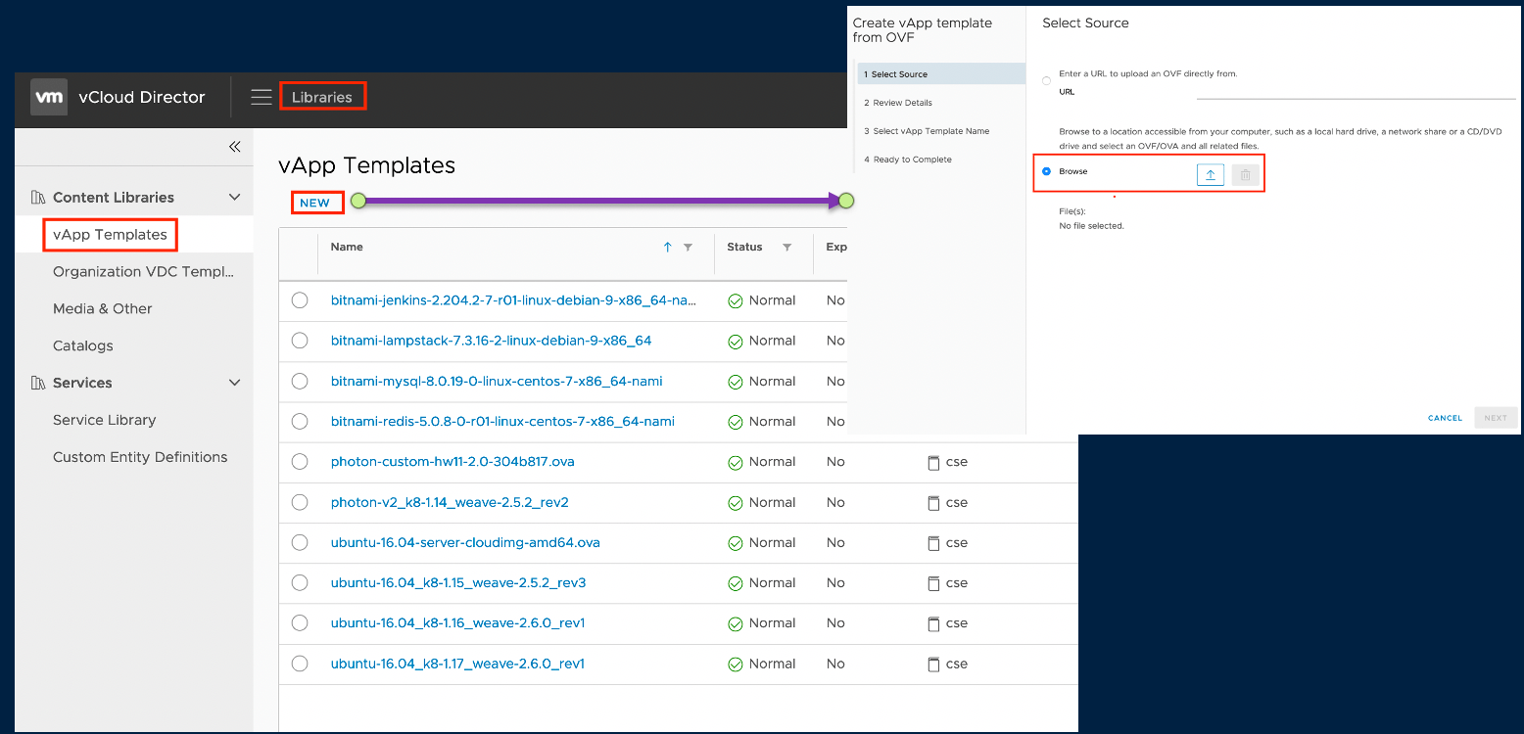Collapse the Content Libraries section
The width and height of the screenshot is (1524, 734).
(234, 198)
